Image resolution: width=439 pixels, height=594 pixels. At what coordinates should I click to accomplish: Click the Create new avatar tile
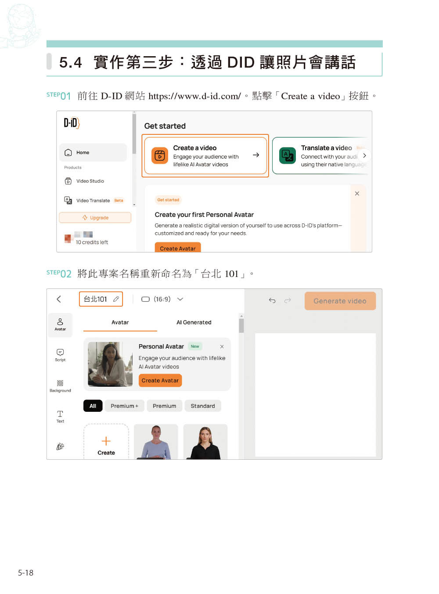click(106, 442)
